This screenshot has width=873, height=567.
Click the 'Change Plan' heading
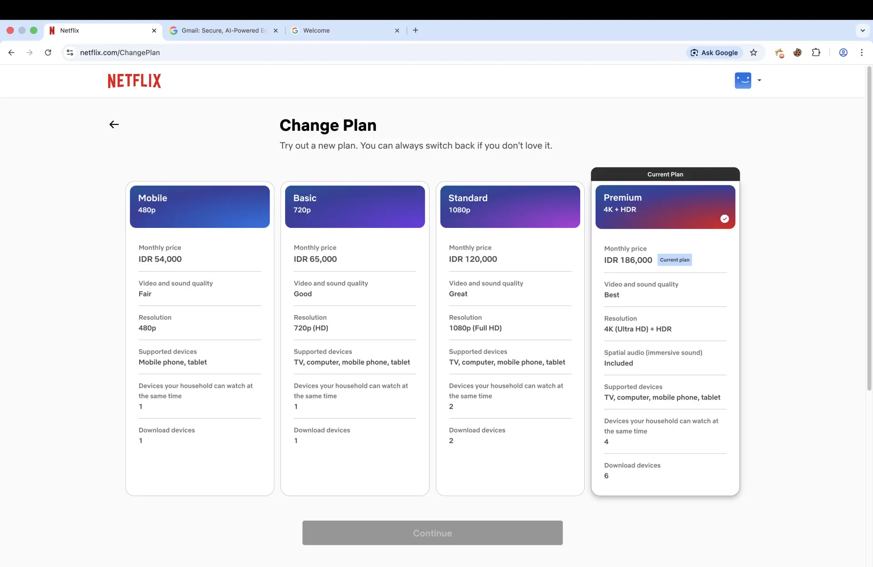(328, 125)
